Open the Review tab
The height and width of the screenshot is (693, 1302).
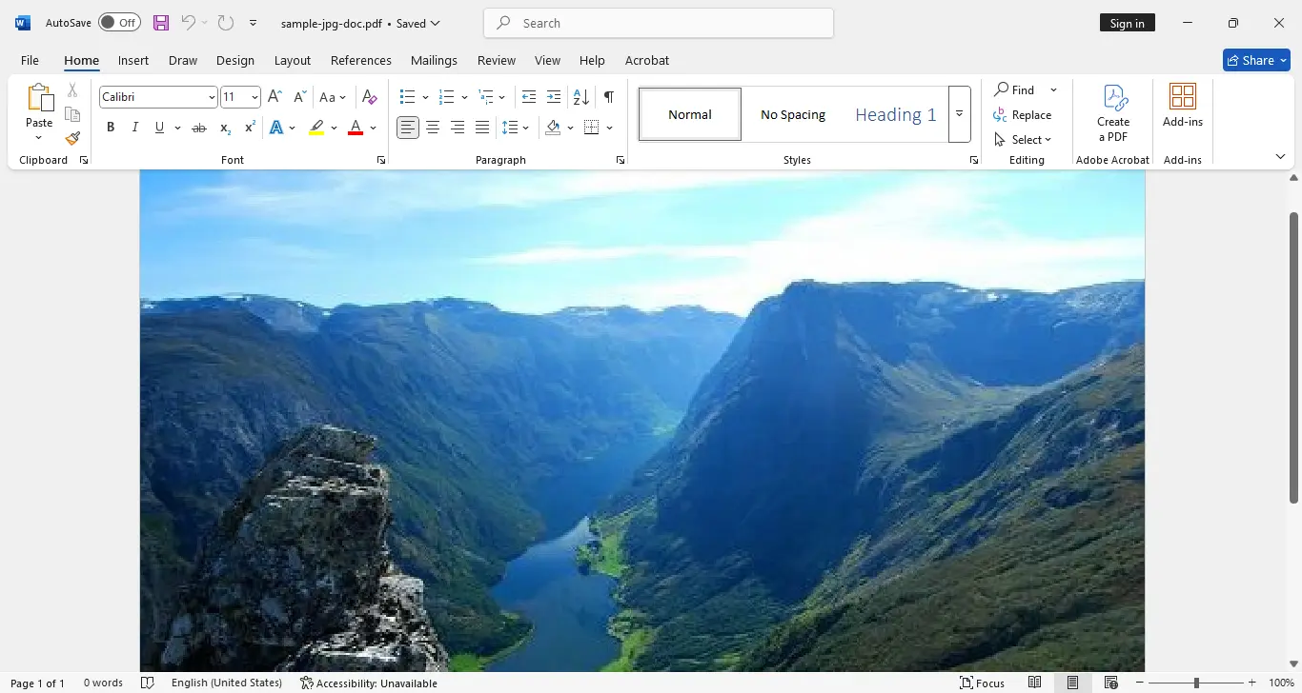point(497,60)
